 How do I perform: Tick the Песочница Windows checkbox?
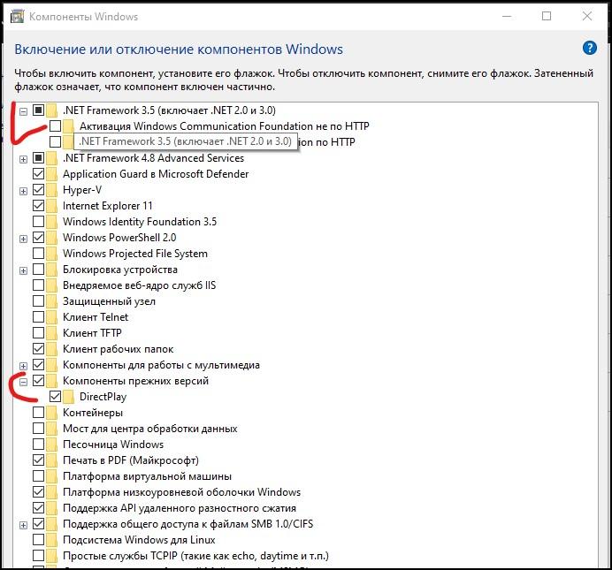tap(38, 445)
